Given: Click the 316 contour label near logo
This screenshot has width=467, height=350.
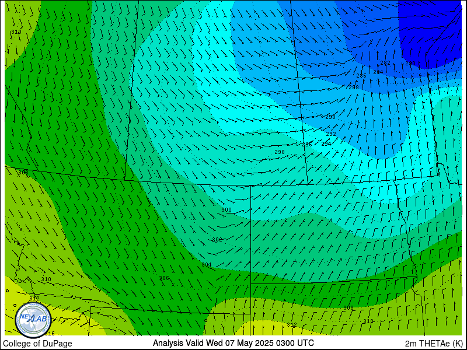Looking at the screenshot, I should (50, 334).
